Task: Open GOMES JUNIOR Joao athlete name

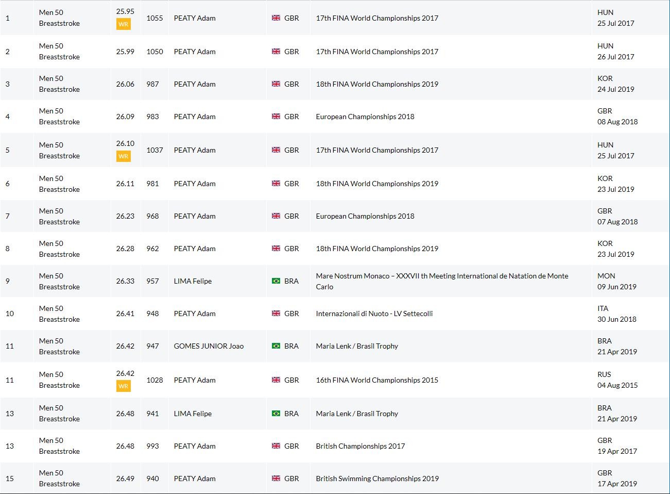Action: point(209,346)
